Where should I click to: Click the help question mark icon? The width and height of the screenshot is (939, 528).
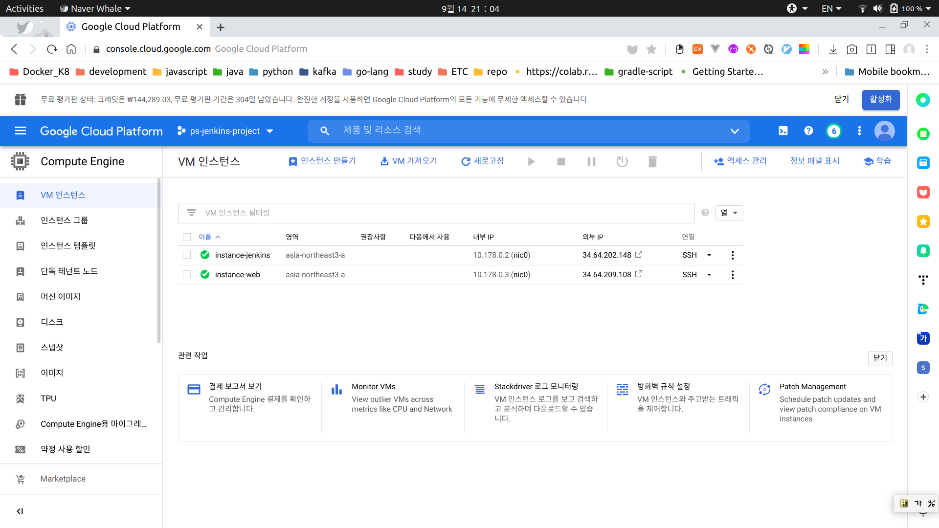point(808,131)
